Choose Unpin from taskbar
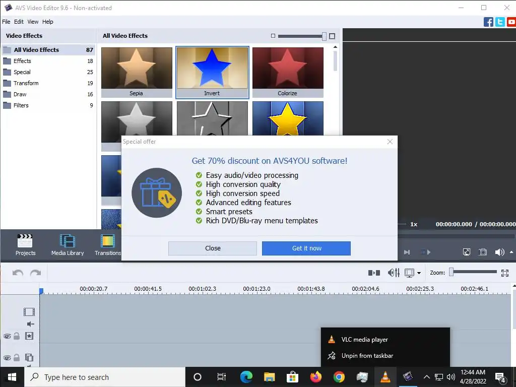Viewport: 516px width, 387px height. 385,355
